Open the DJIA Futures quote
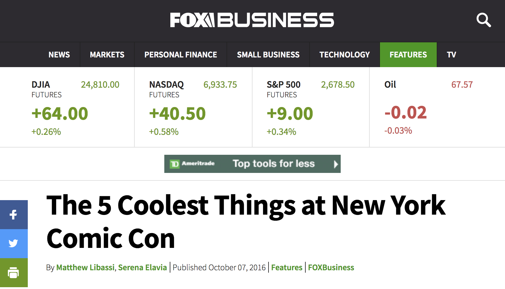Image resolution: width=505 pixels, height=289 pixels. point(41,85)
